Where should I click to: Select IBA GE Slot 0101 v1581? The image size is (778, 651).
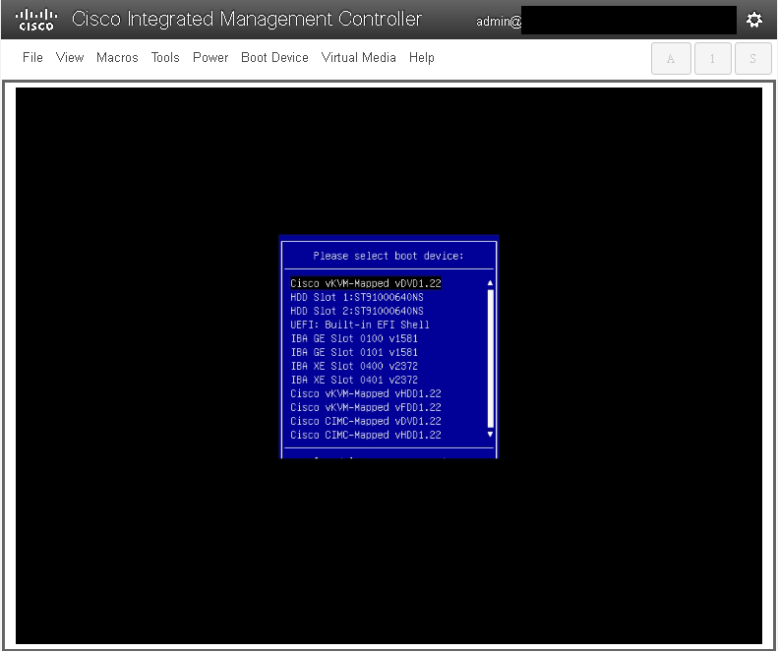coord(354,352)
